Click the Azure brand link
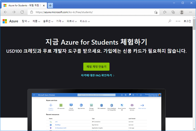 coord(14,21)
